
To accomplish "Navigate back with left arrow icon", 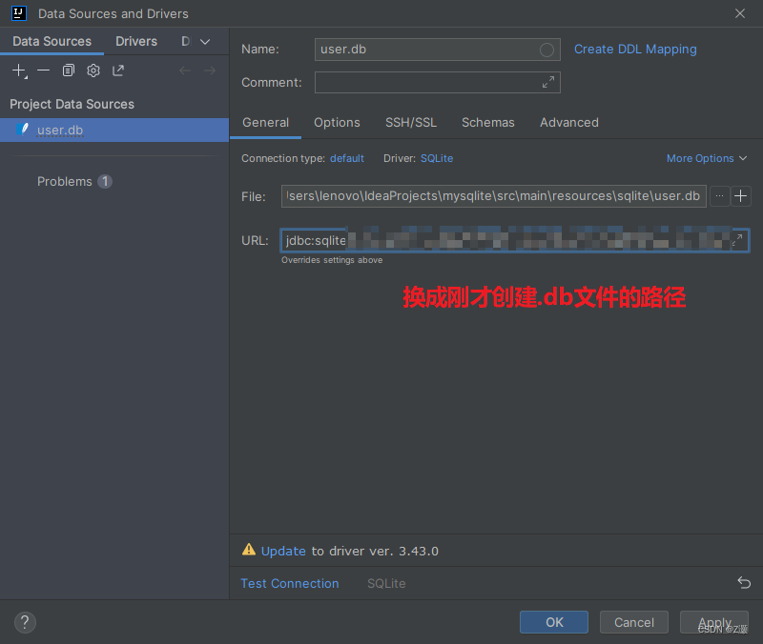I will (185, 70).
